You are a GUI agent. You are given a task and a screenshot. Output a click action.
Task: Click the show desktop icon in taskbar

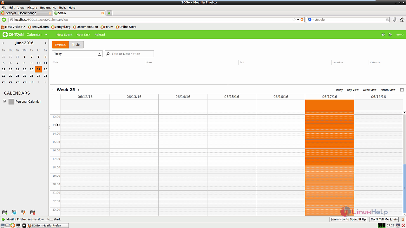pyautogui.click(x=3, y=225)
